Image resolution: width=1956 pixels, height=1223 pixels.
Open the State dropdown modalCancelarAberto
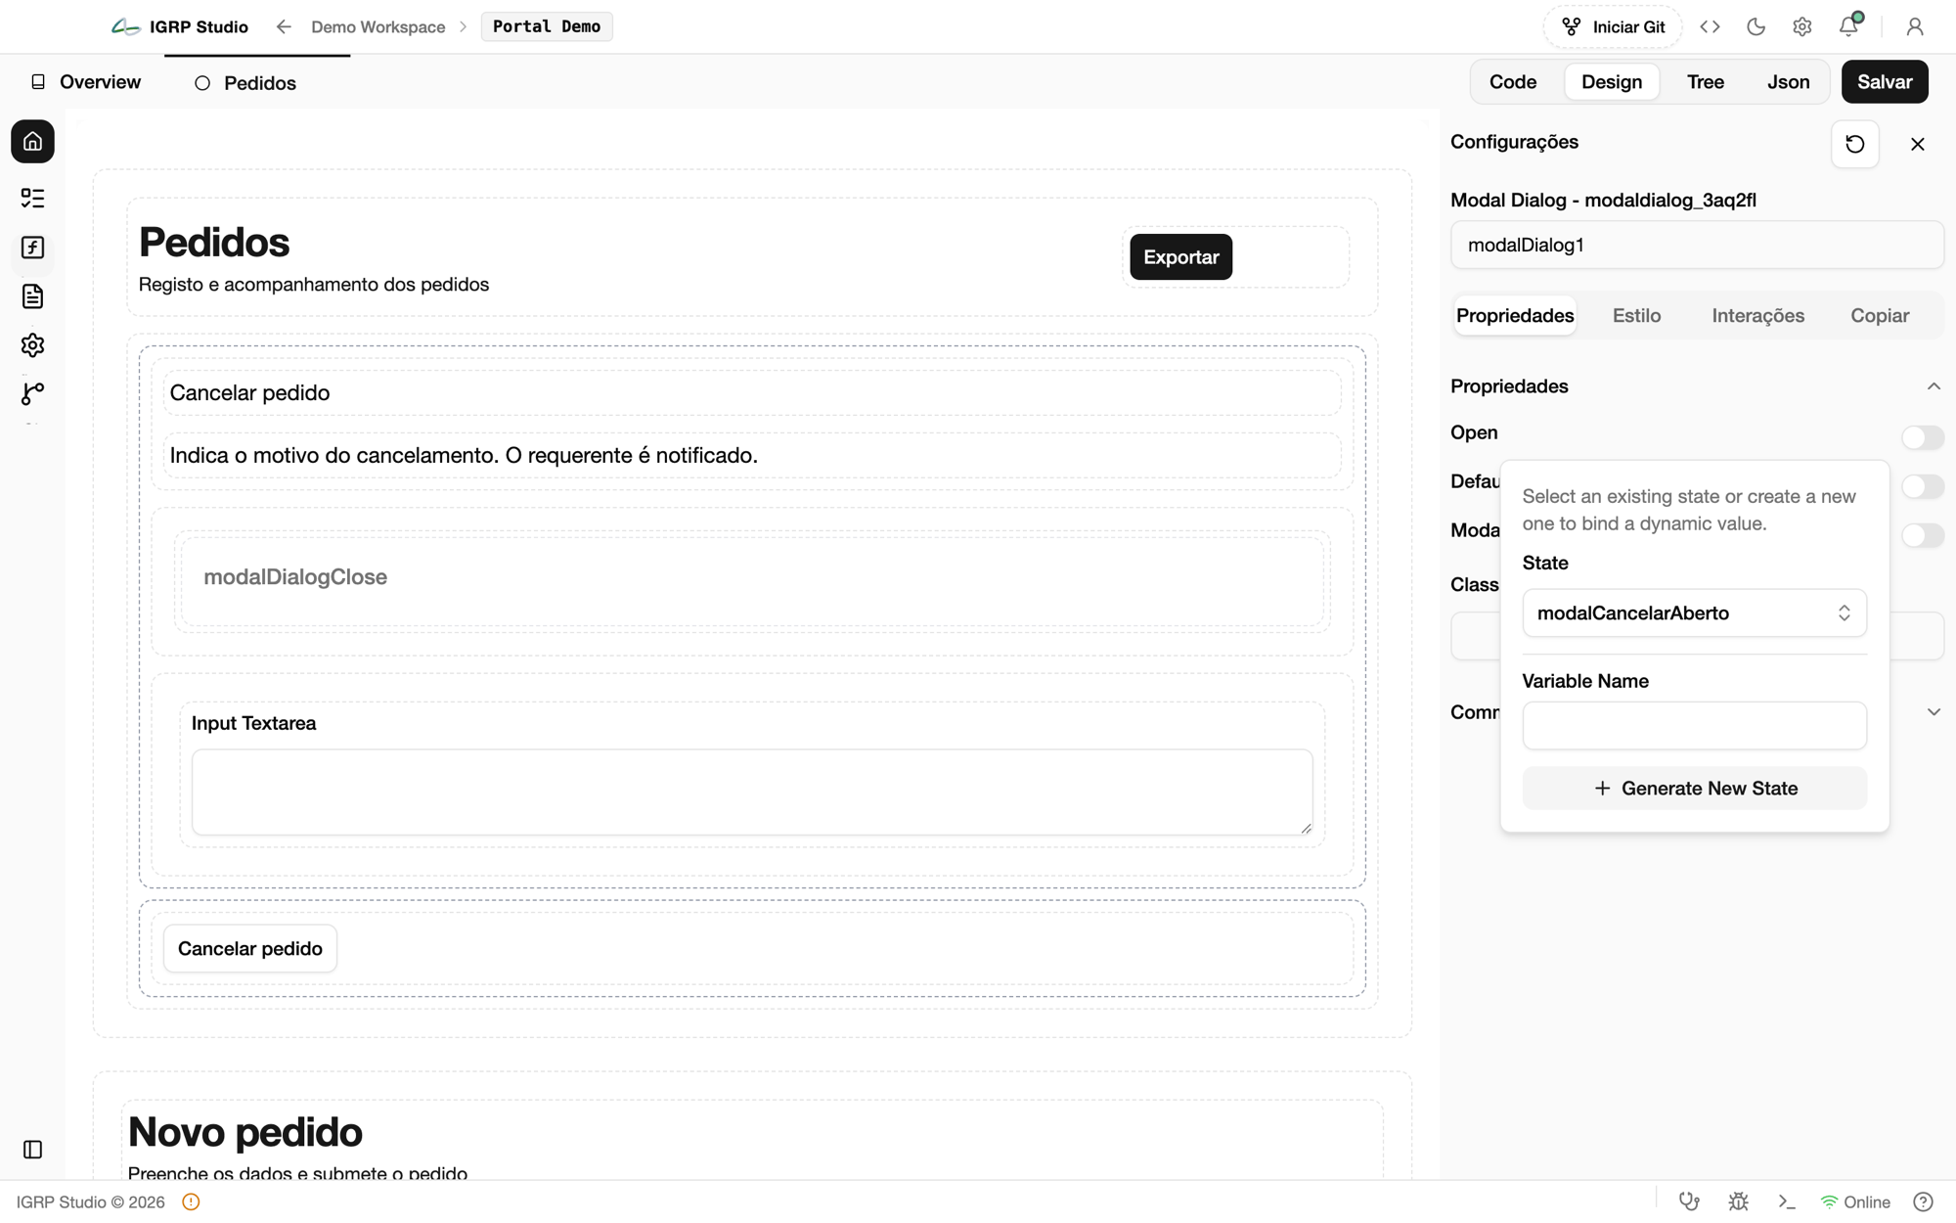coord(1694,612)
